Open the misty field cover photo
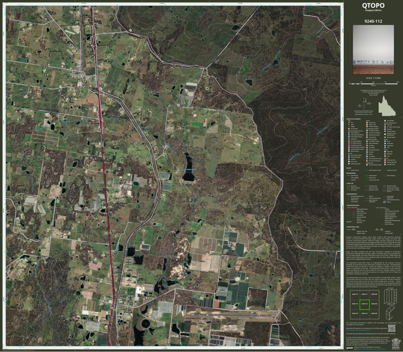403x352 pixels. pos(373,50)
